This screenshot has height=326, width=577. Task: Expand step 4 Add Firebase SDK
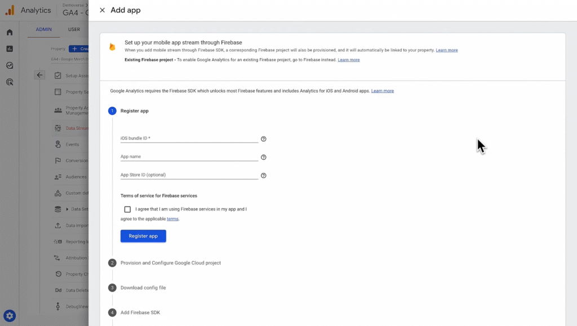(x=140, y=312)
